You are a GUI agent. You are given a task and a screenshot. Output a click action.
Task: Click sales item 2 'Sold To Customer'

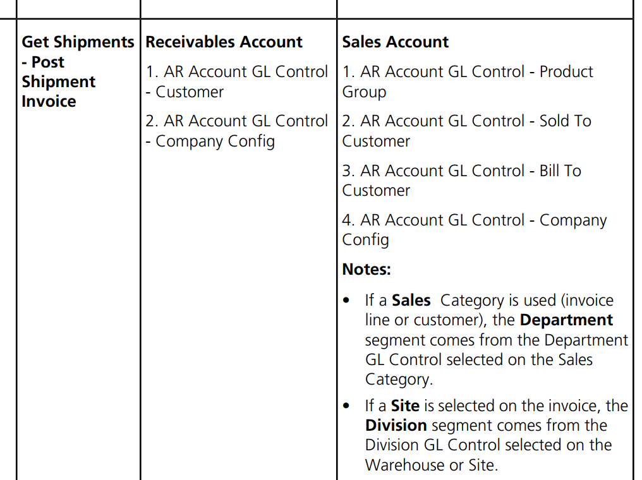pyautogui.click(x=466, y=131)
